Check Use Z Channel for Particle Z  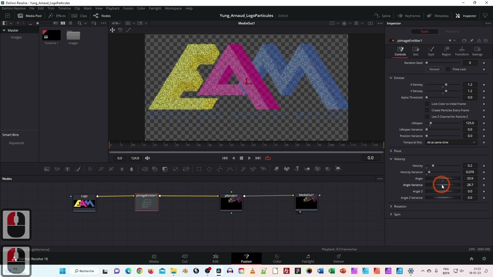[427, 117]
